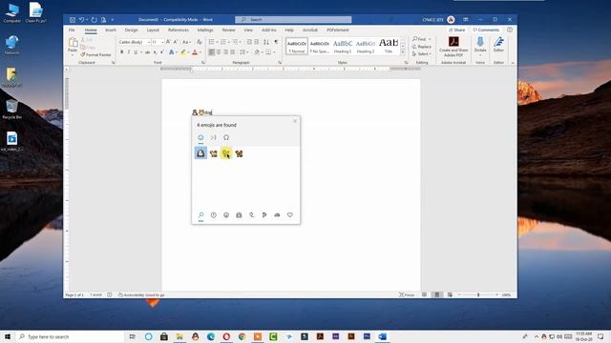Click the Share button
Screen dimensions: 611x343
click(x=456, y=30)
